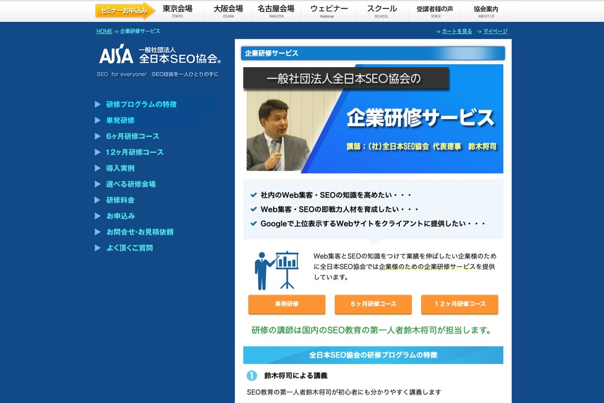604x403 pixels.
Task: Click the 企業研修サービス breadcrumb text
Action: click(140, 31)
